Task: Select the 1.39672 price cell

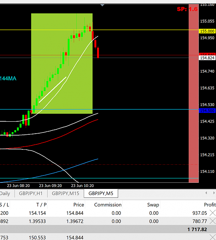Action: click(75, 221)
